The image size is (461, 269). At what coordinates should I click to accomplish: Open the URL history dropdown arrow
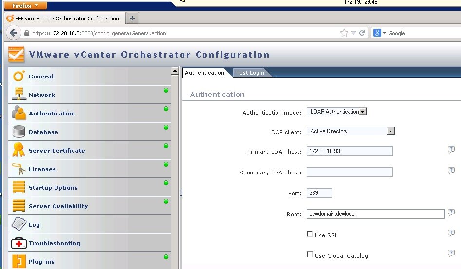(x=353, y=33)
